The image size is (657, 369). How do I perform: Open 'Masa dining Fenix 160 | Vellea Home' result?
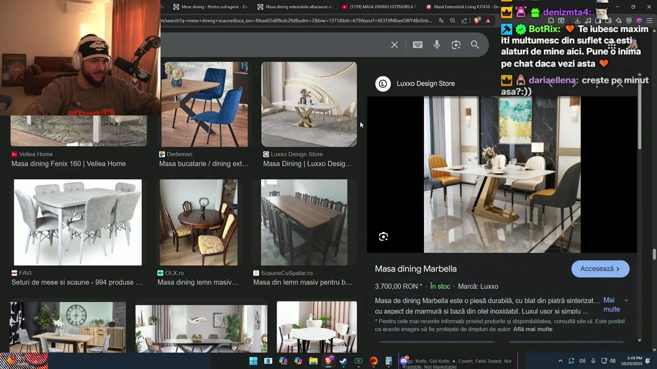pos(69,163)
